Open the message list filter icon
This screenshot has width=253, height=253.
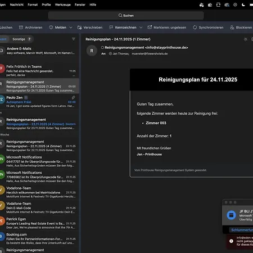[74, 39]
